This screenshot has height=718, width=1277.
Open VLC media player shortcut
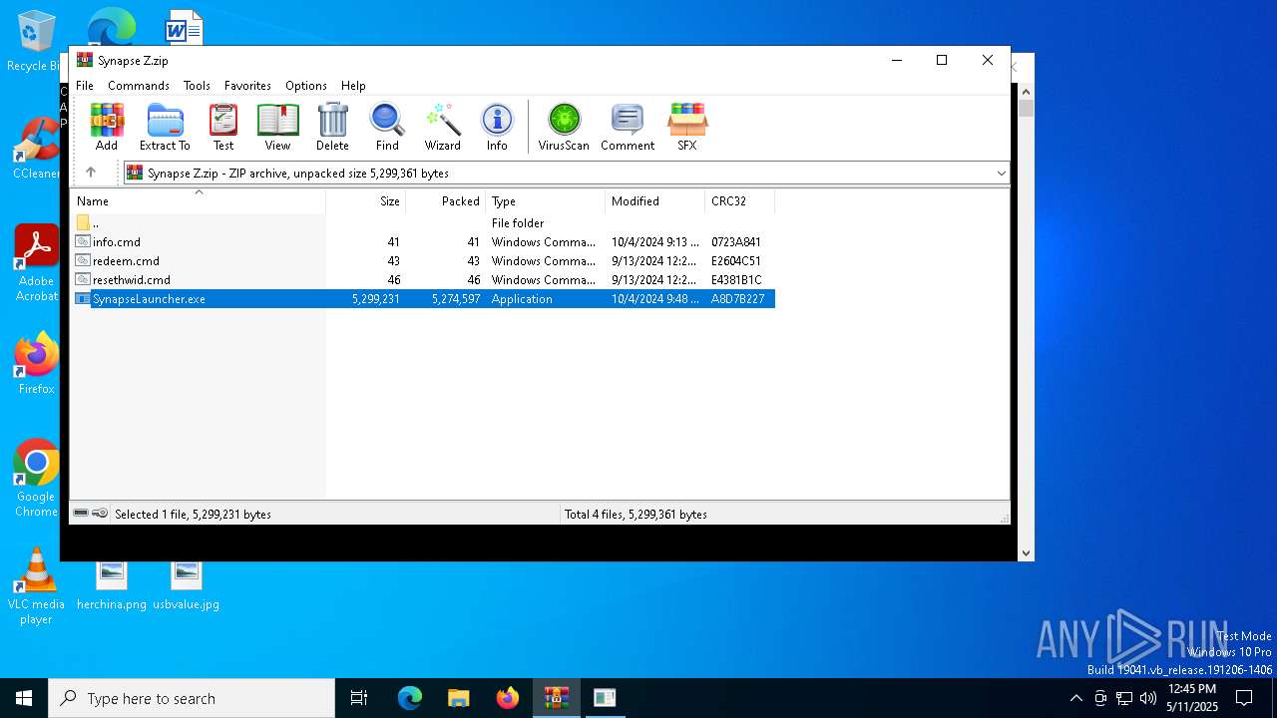36,586
